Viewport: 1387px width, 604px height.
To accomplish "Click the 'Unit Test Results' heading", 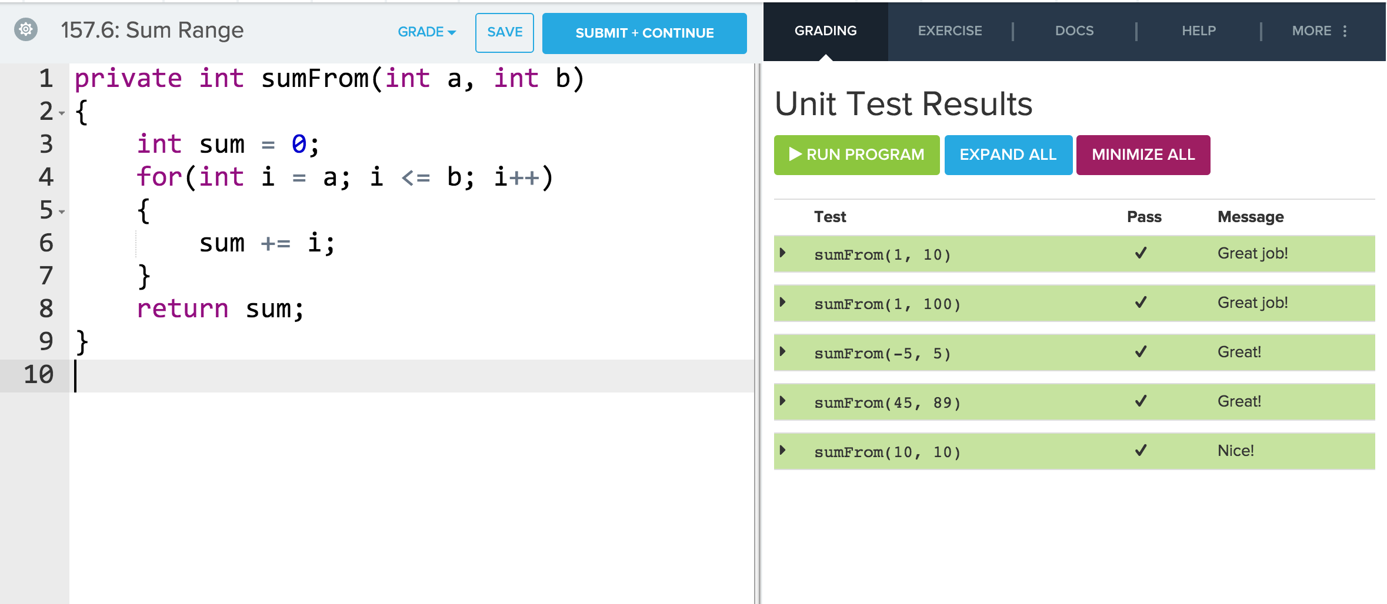I will pos(903,104).
